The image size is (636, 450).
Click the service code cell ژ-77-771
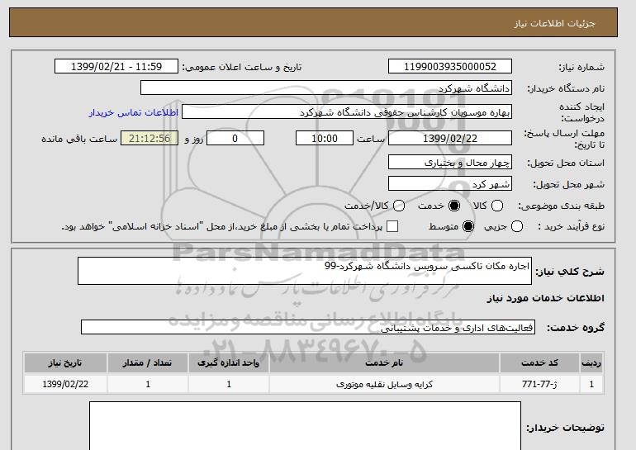pyautogui.click(x=539, y=384)
